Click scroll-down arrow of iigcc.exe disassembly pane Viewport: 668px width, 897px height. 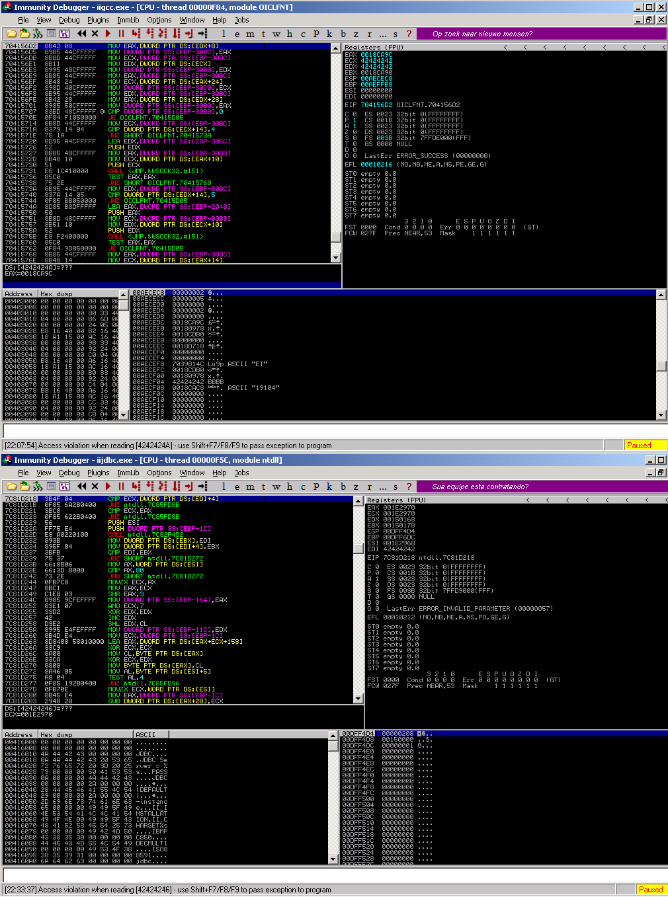tap(336, 257)
